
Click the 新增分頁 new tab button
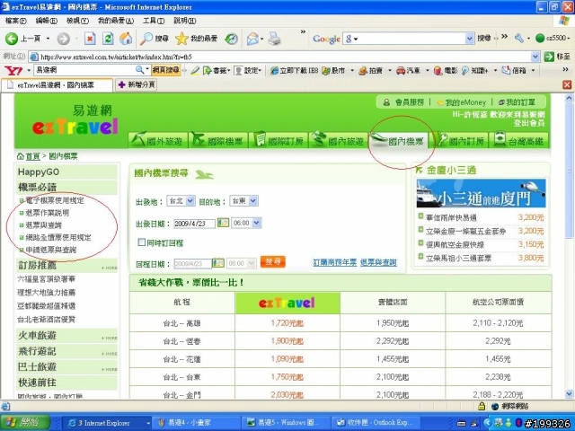click(137, 85)
